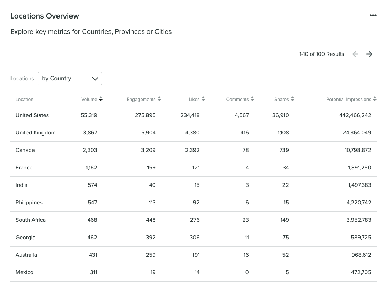Click the Locations Overview title

(x=45, y=16)
